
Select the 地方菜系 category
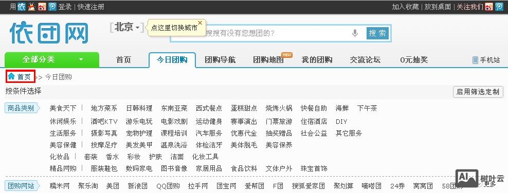(104, 108)
